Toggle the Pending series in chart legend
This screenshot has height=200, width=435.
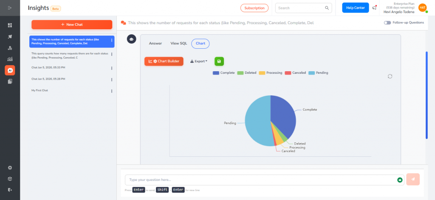(x=318, y=73)
